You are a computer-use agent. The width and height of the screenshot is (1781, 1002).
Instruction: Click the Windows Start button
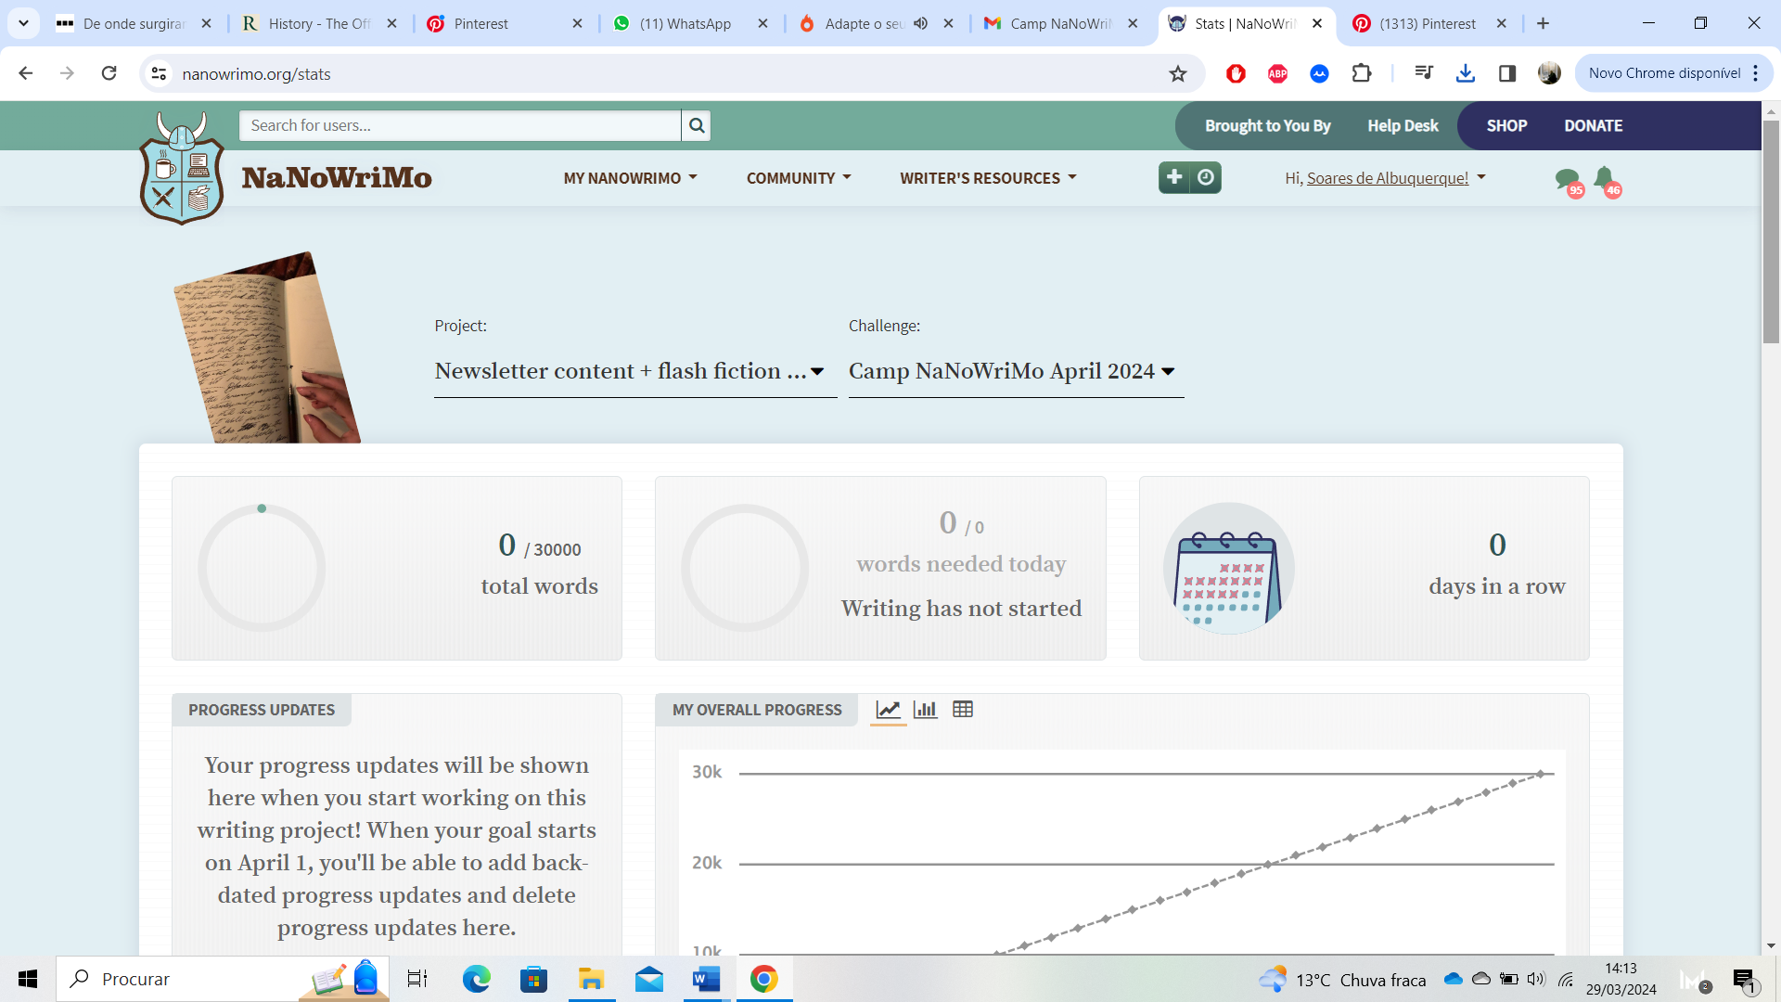[28, 979]
